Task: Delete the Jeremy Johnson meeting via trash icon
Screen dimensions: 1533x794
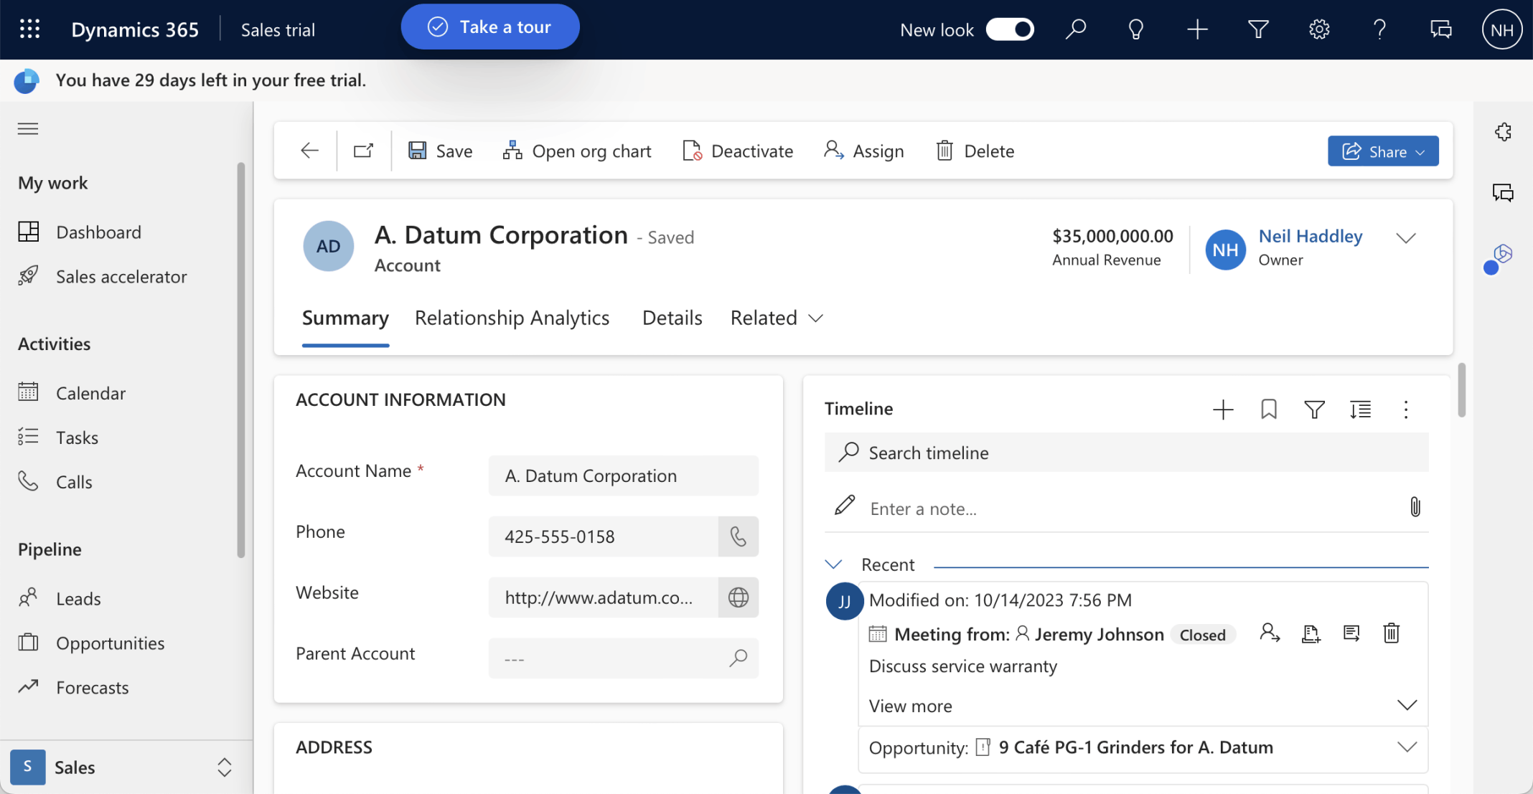Action: 1391,633
